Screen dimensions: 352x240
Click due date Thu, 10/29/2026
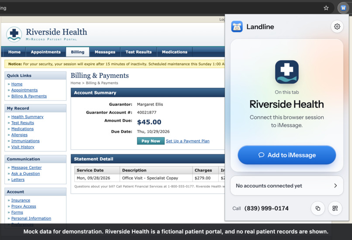[153, 132]
